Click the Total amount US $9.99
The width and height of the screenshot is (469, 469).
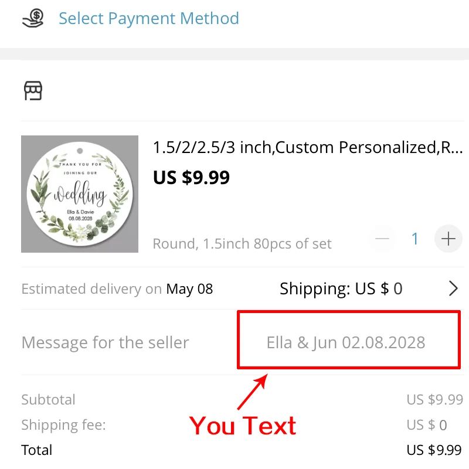434,450
